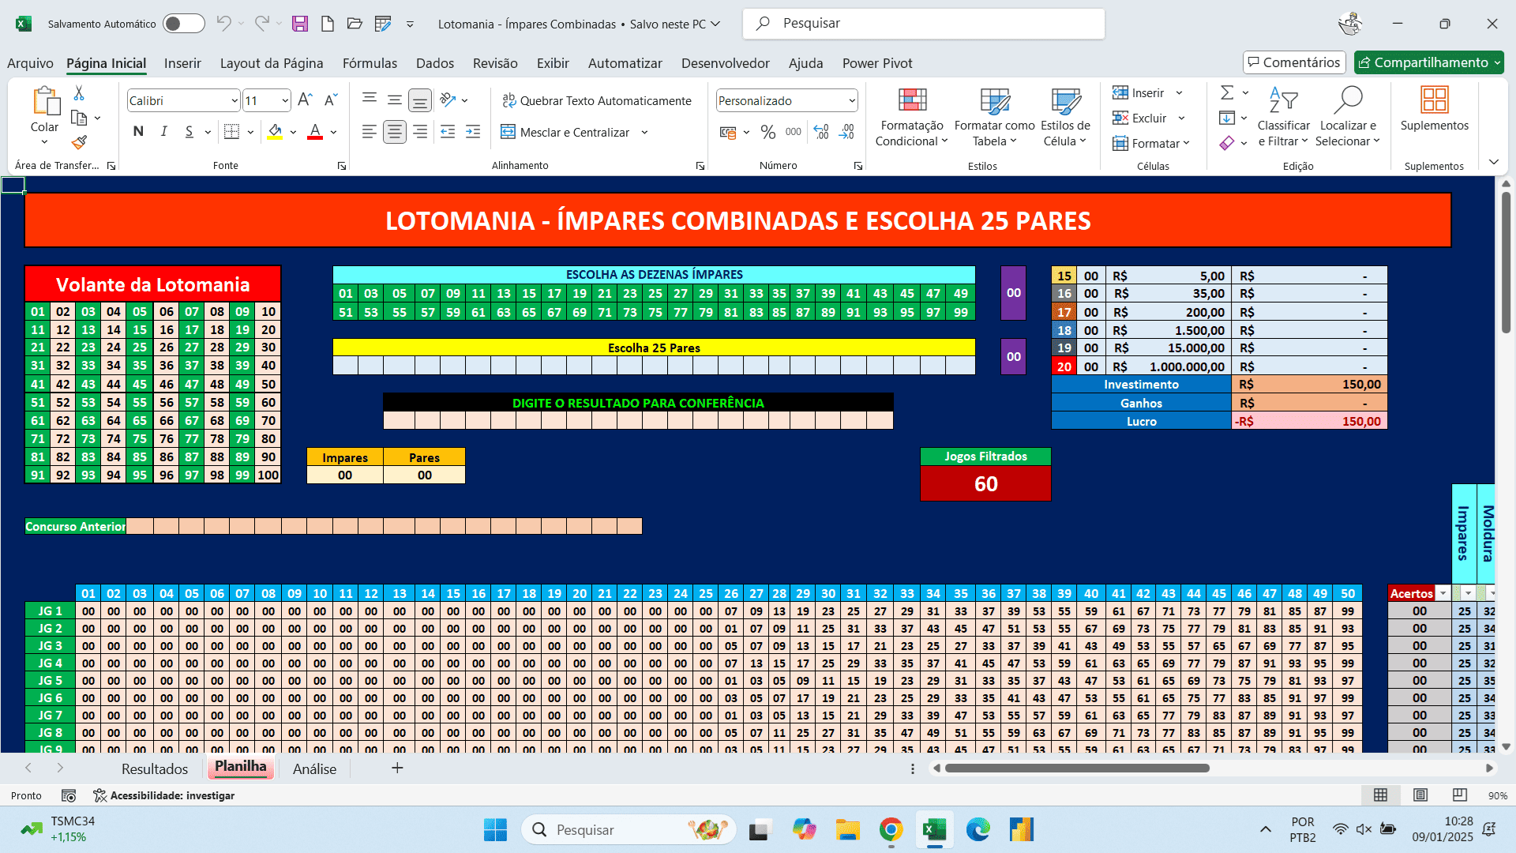Image resolution: width=1516 pixels, height=853 pixels.
Task: Toggle align text left
Action: point(369,132)
